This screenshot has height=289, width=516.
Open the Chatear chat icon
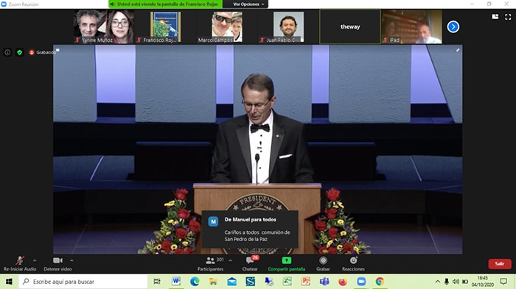click(250, 261)
